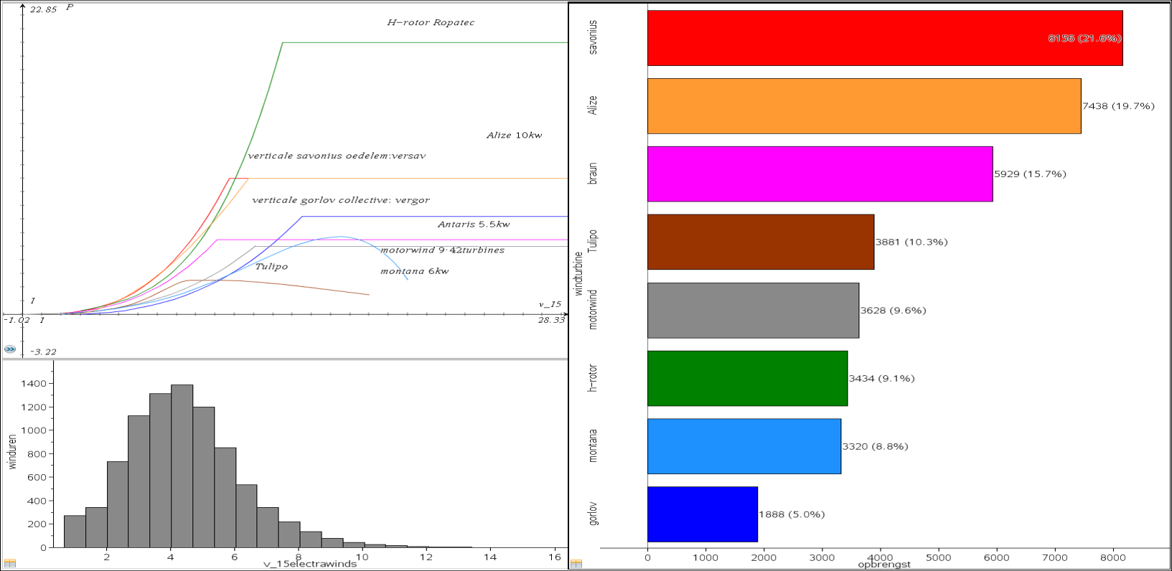Click the '3628 (9.6%)' value label
This screenshot has height=571, width=1172.
click(x=894, y=311)
